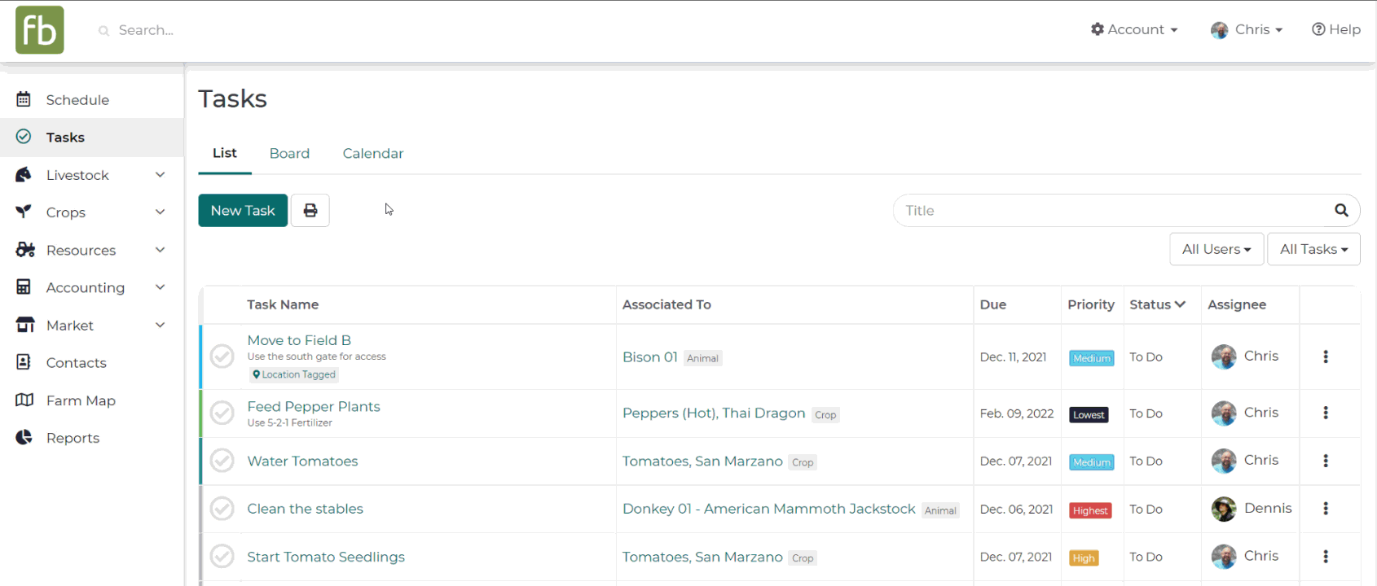Click the fb logo icon
This screenshot has width=1377, height=586.
(x=39, y=30)
